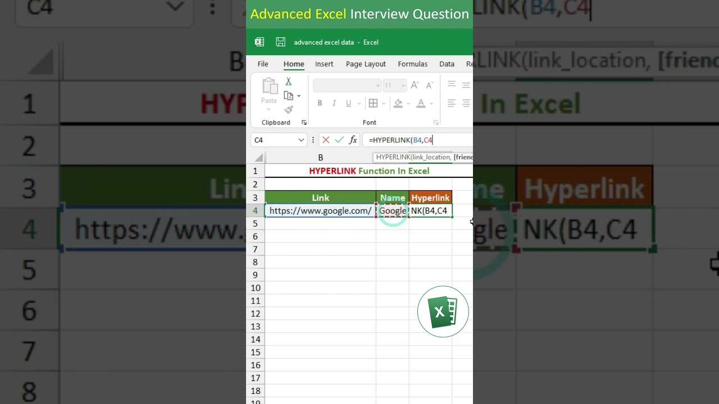Viewport: 719px width, 404px height.
Task: Open the Formulas tab
Action: [413, 64]
